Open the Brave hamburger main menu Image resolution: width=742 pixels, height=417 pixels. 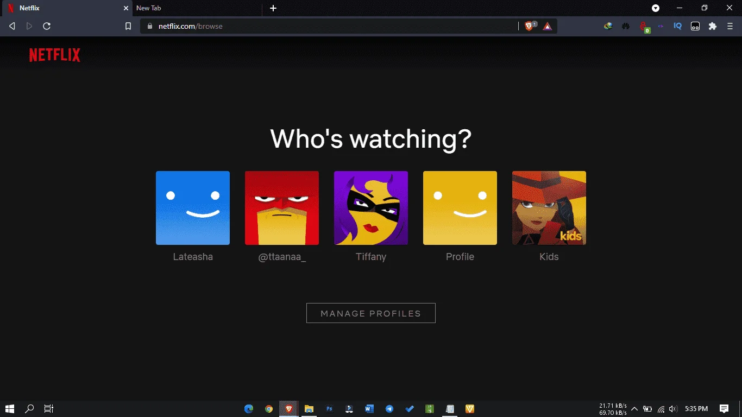point(730,26)
